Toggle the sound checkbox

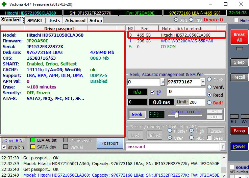pos(232,167)
